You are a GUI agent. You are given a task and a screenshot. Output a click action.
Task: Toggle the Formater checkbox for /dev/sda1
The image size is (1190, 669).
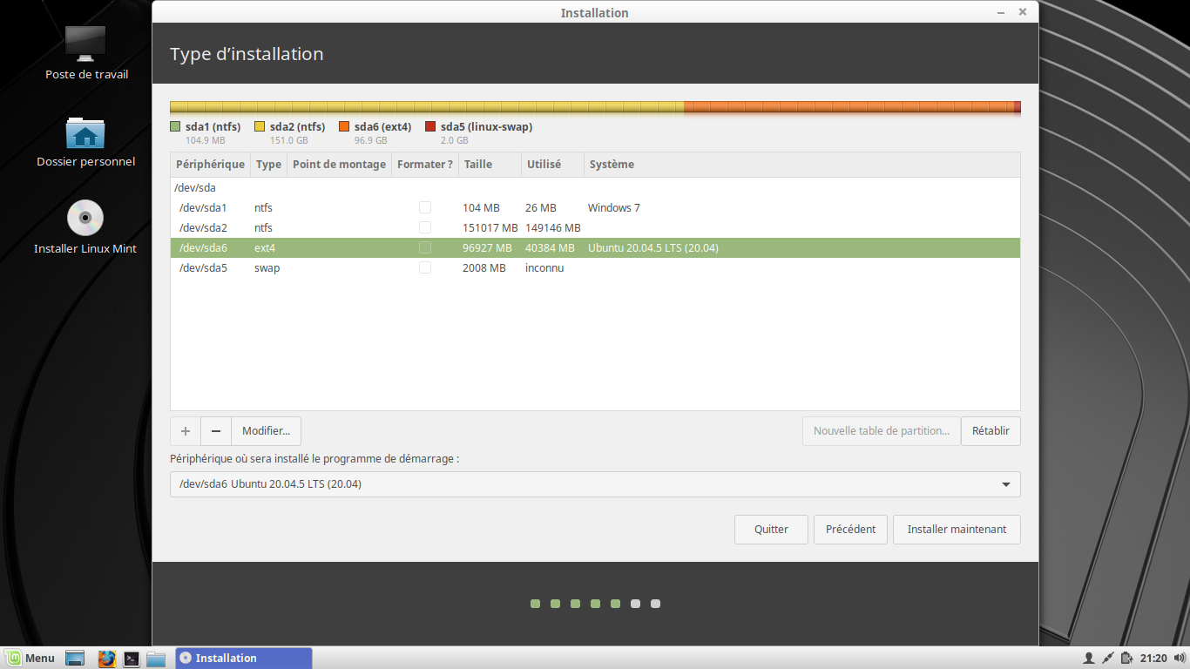[425, 208]
